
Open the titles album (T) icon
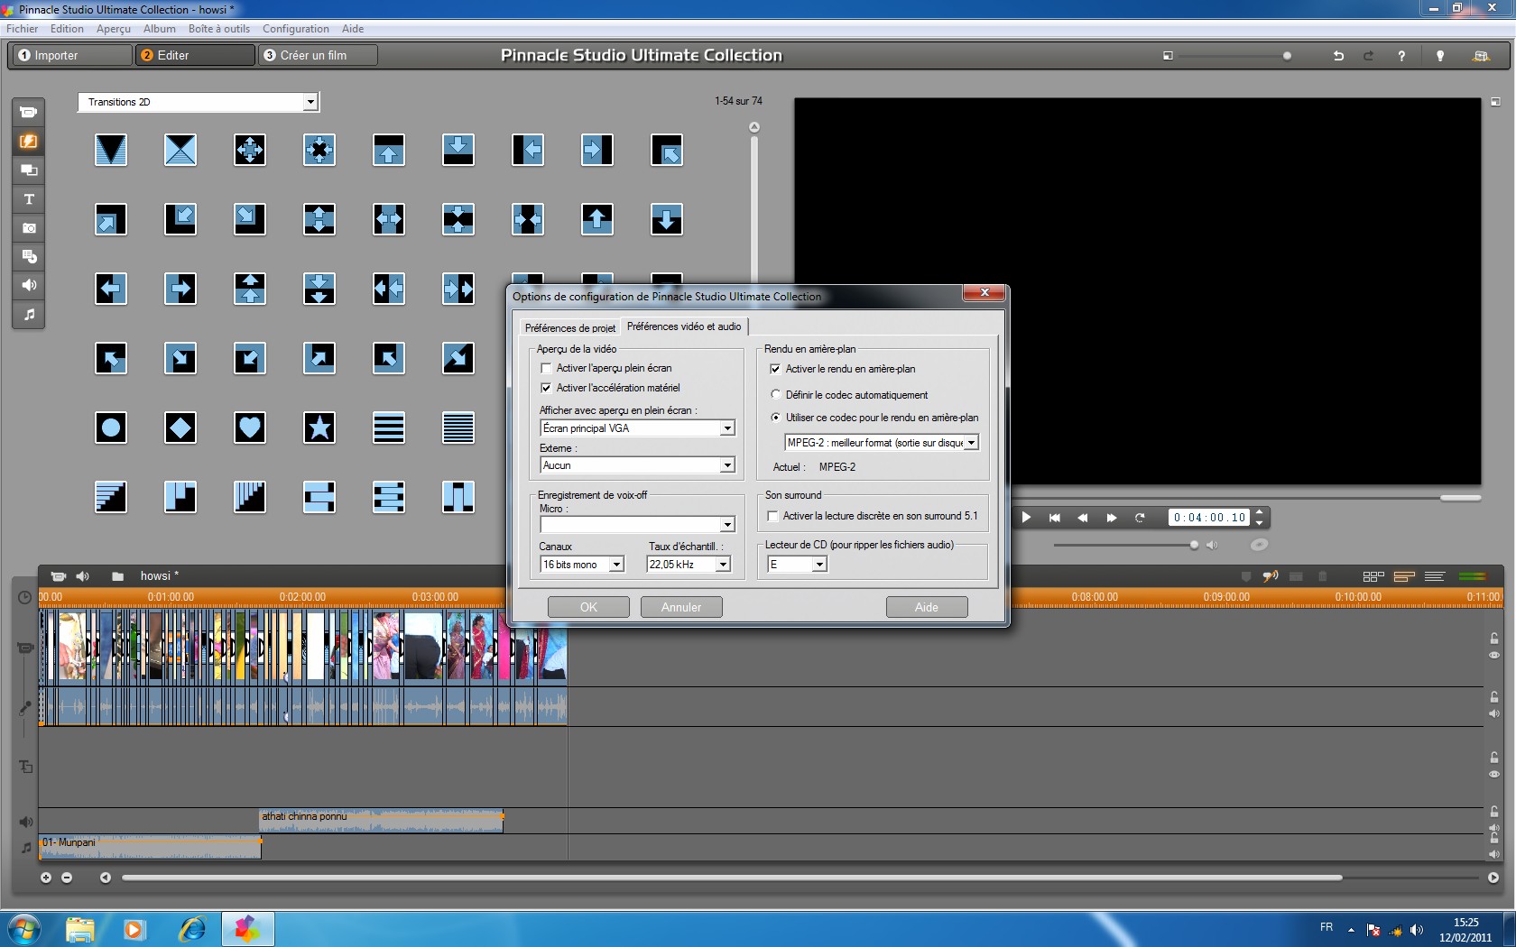[29, 198]
